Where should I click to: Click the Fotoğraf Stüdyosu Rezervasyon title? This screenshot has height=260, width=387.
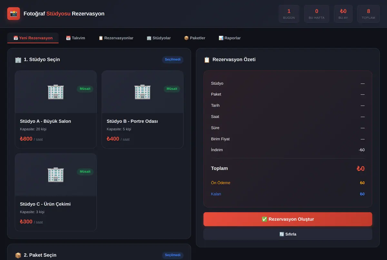pos(64,14)
